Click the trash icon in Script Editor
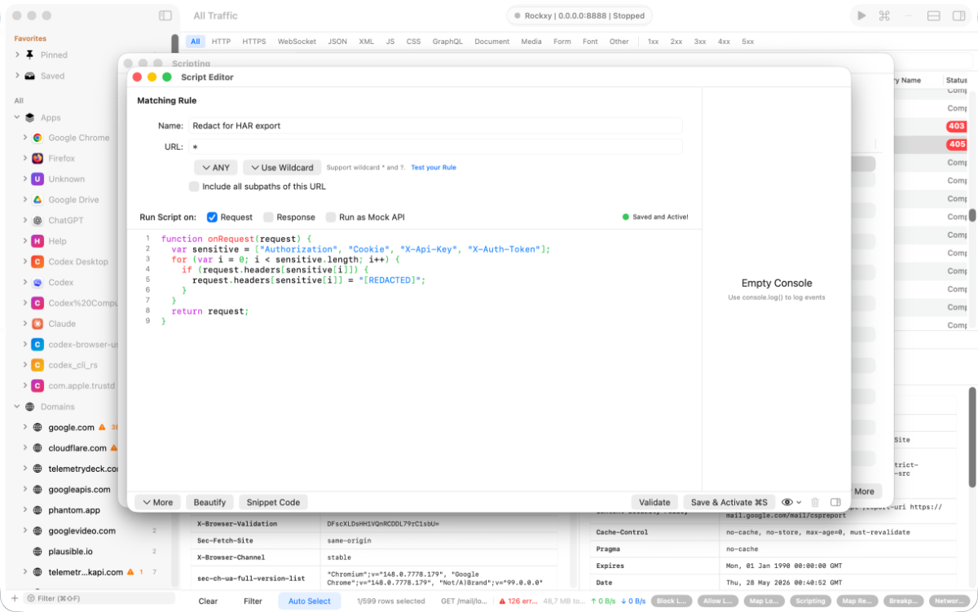The height and width of the screenshot is (612, 978). point(815,502)
